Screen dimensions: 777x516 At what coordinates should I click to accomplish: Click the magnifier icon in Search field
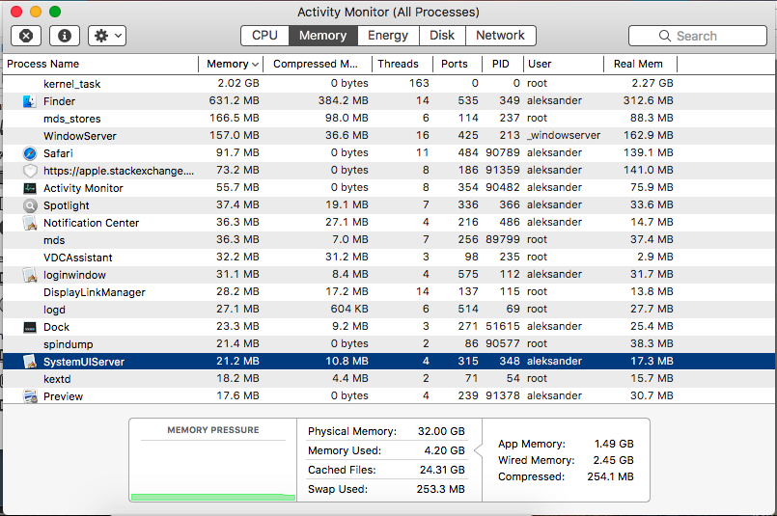[x=664, y=36]
